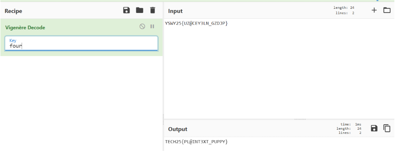399x151 pixels.
Task: Add a new input tab
Action: [374, 10]
